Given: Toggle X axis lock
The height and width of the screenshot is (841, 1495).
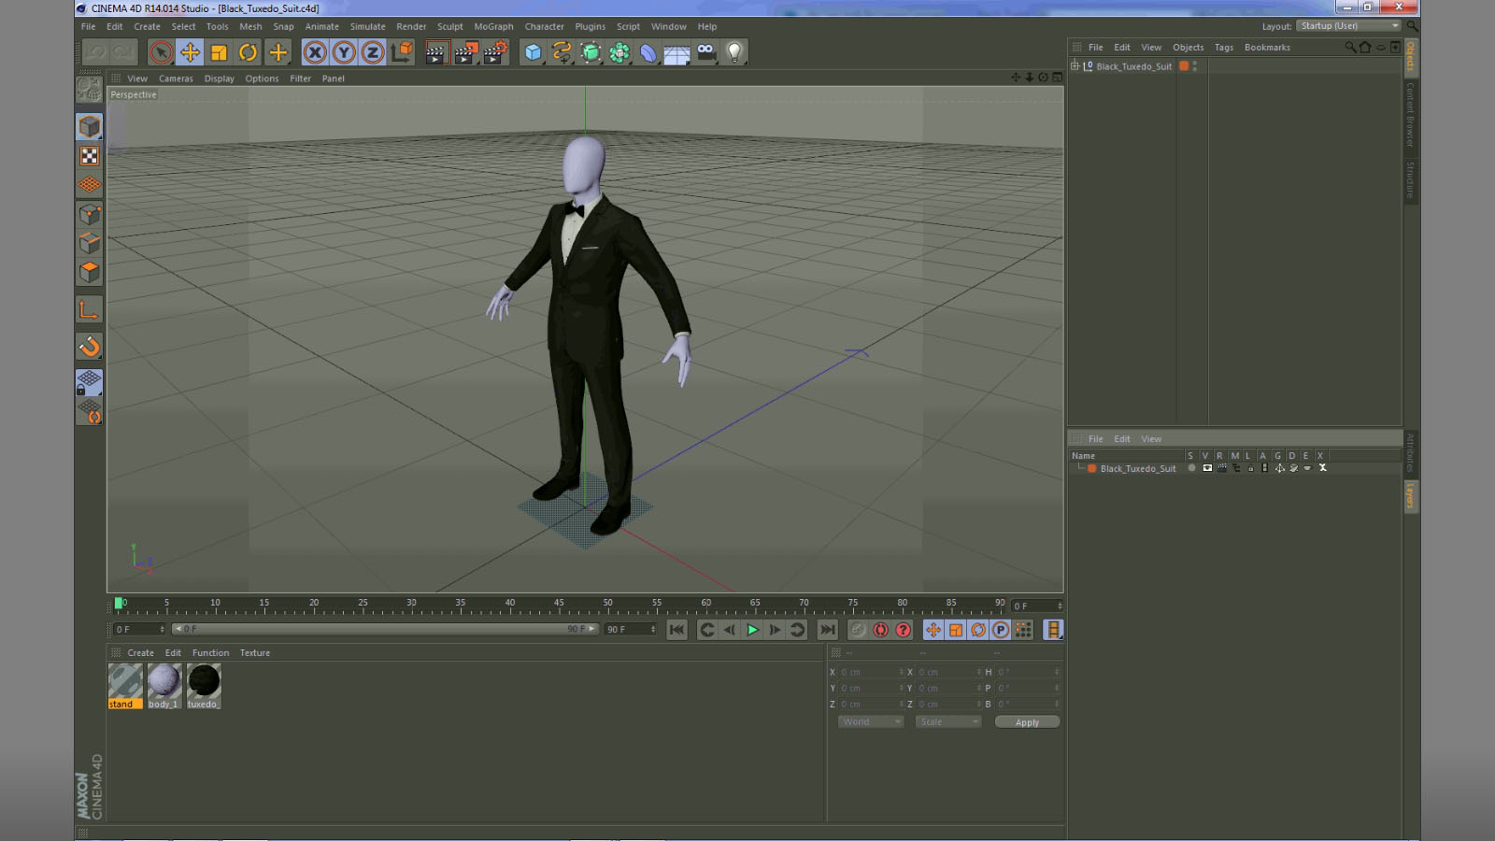Looking at the screenshot, I should point(315,52).
